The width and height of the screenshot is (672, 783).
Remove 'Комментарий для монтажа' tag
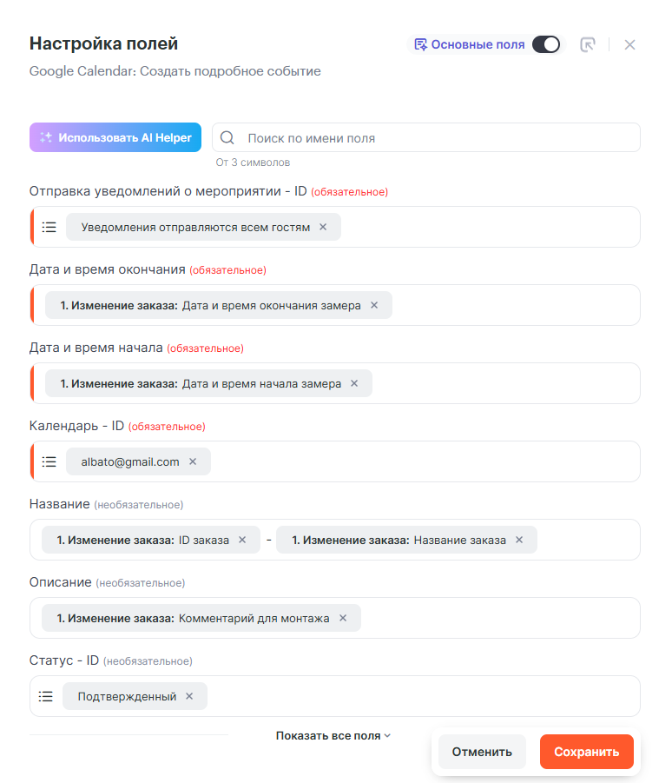(x=343, y=618)
